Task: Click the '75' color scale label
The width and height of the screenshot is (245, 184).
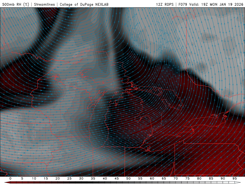Action: pos(187,178)
